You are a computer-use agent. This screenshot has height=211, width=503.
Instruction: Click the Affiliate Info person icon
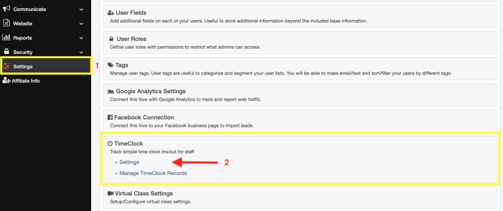(7, 81)
